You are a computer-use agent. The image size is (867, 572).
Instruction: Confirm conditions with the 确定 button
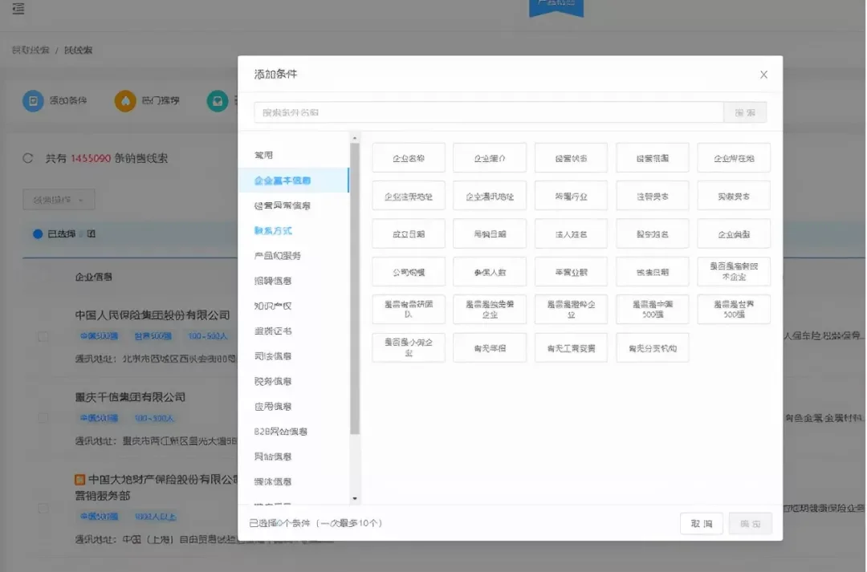point(750,523)
